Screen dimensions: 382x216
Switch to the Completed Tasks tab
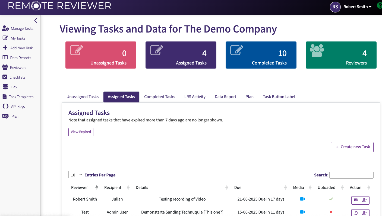click(x=160, y=97)
